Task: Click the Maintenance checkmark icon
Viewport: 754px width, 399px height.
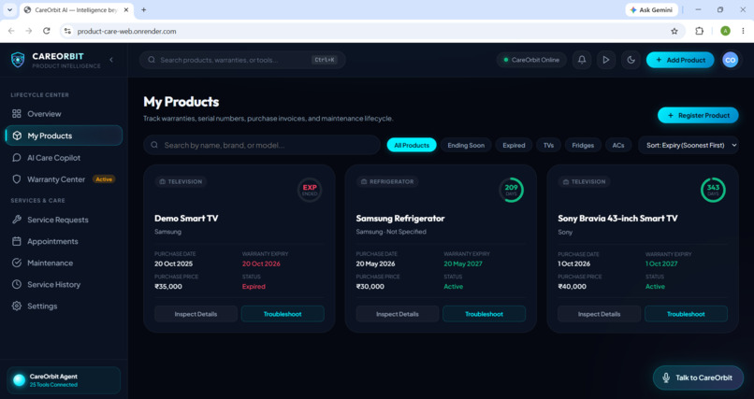Action: click(17, 263)
